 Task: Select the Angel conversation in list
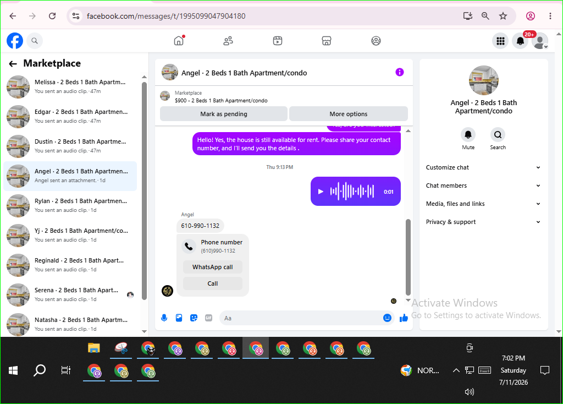(x=70, y=176)
